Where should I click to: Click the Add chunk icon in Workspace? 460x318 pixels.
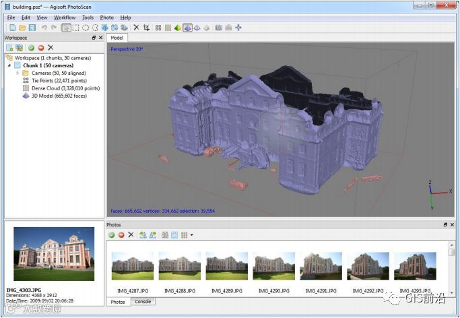pyautogui.click(x=9, y=48)
